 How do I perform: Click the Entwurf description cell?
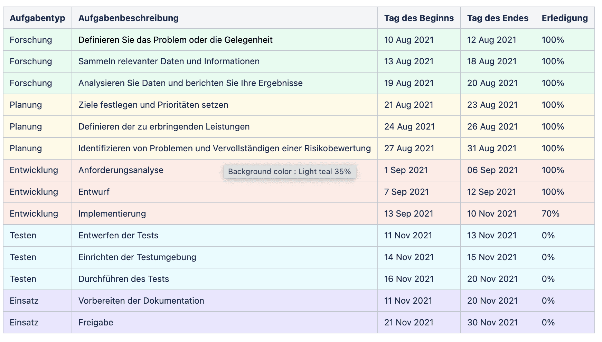[94, 192]
